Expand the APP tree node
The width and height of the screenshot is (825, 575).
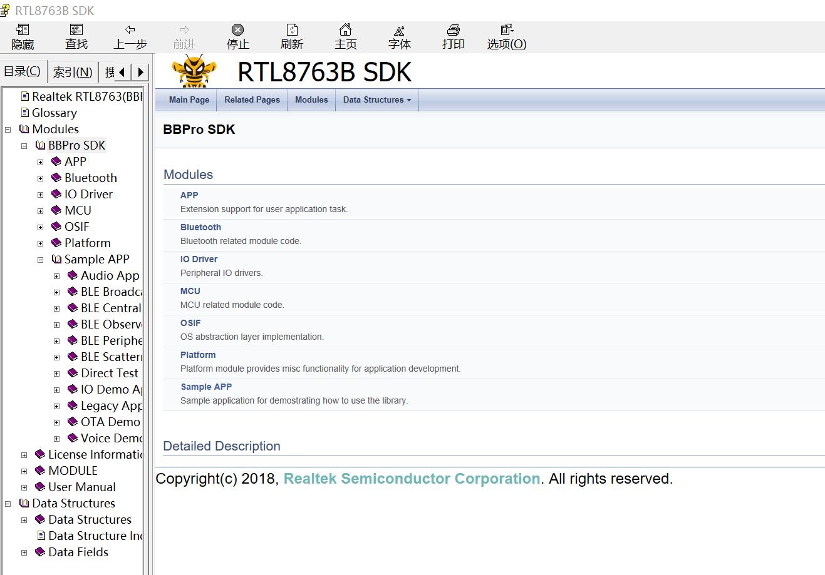[x=41, y=162]
